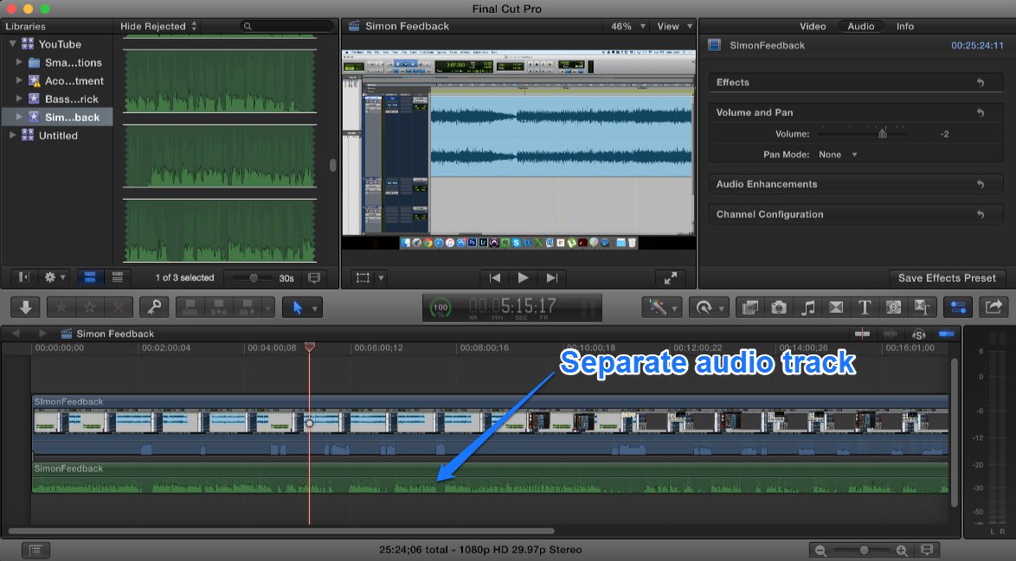
Task: Go to previous edit in viewer
Action: point(494,278)
